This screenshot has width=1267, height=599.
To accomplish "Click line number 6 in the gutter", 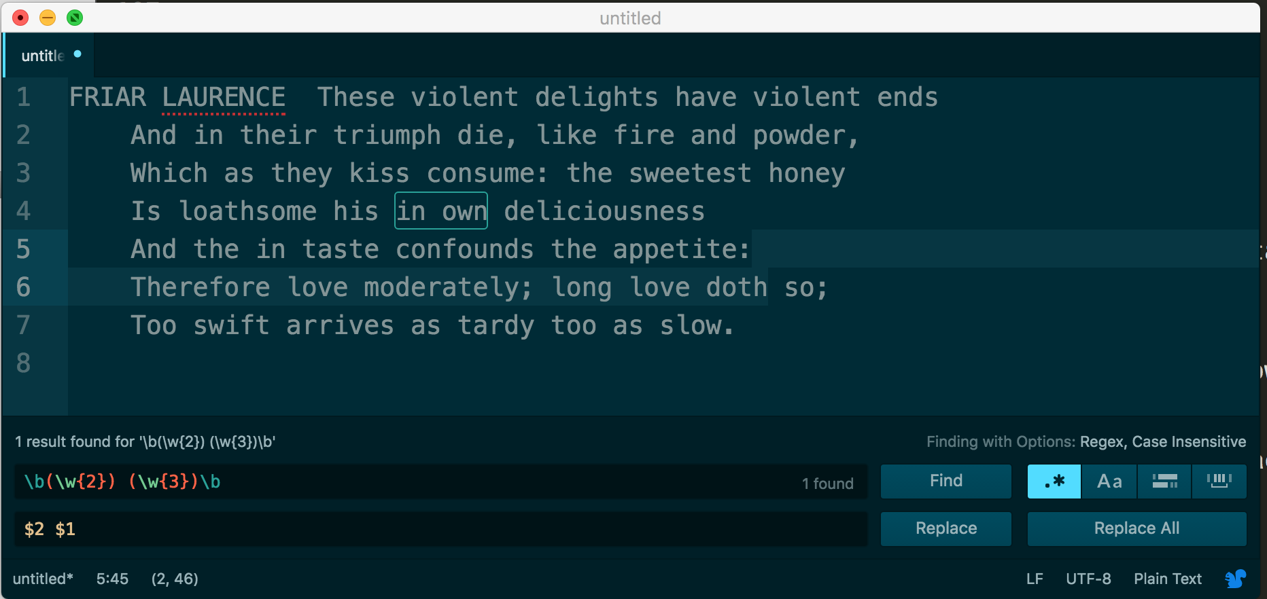I will (24, 287).
